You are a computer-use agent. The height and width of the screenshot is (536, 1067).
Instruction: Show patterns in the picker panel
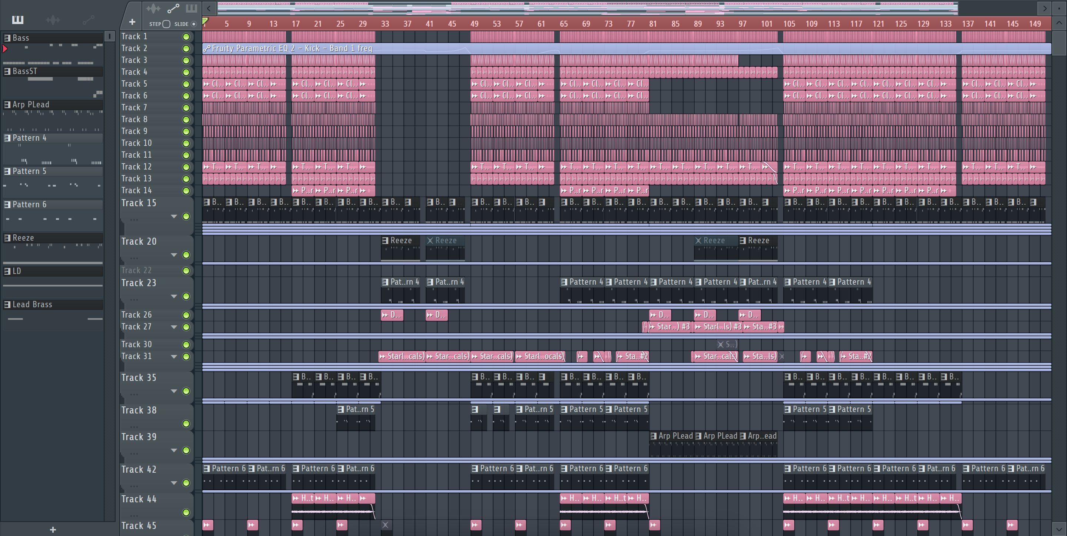tap(17, 20)
